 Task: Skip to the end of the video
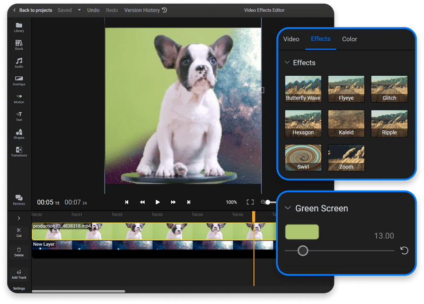189,202
